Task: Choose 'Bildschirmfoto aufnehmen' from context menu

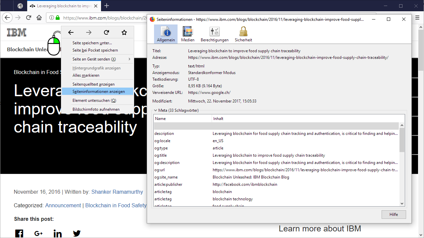Action: [96, 109]
